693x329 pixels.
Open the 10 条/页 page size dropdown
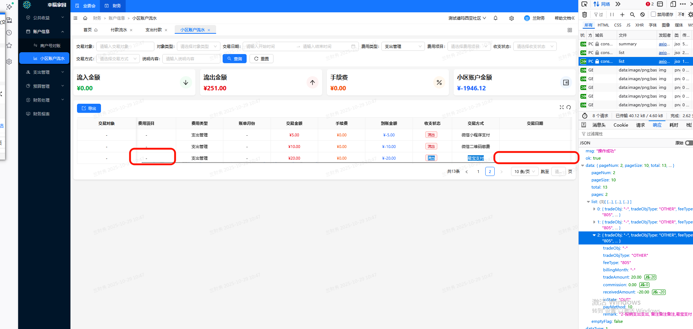click(524, 172)
